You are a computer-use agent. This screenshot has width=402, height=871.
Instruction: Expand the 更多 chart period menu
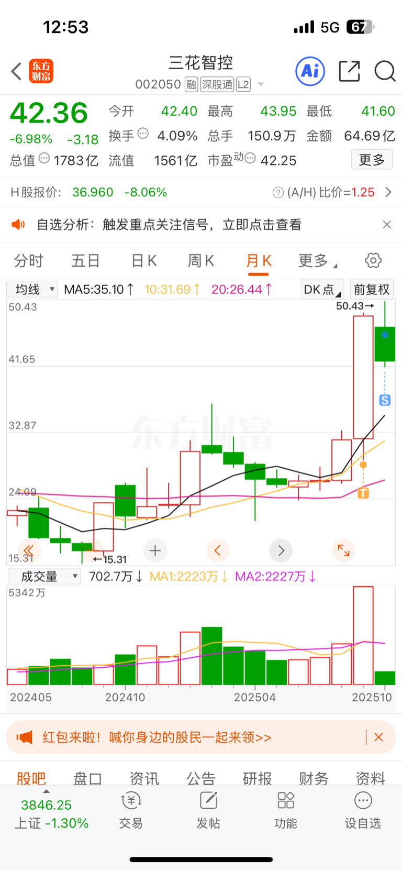(x=317, y=260)
